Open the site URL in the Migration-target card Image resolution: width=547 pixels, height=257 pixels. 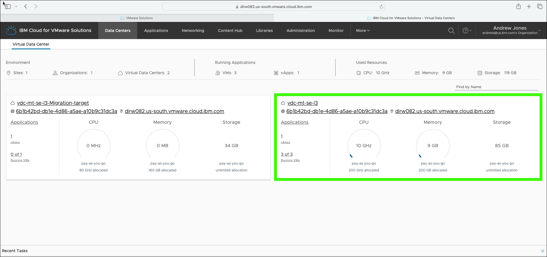tap(175, 111)
